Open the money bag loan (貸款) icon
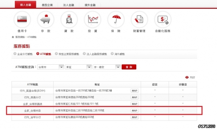Screen dimensions: 217x129 69,20
